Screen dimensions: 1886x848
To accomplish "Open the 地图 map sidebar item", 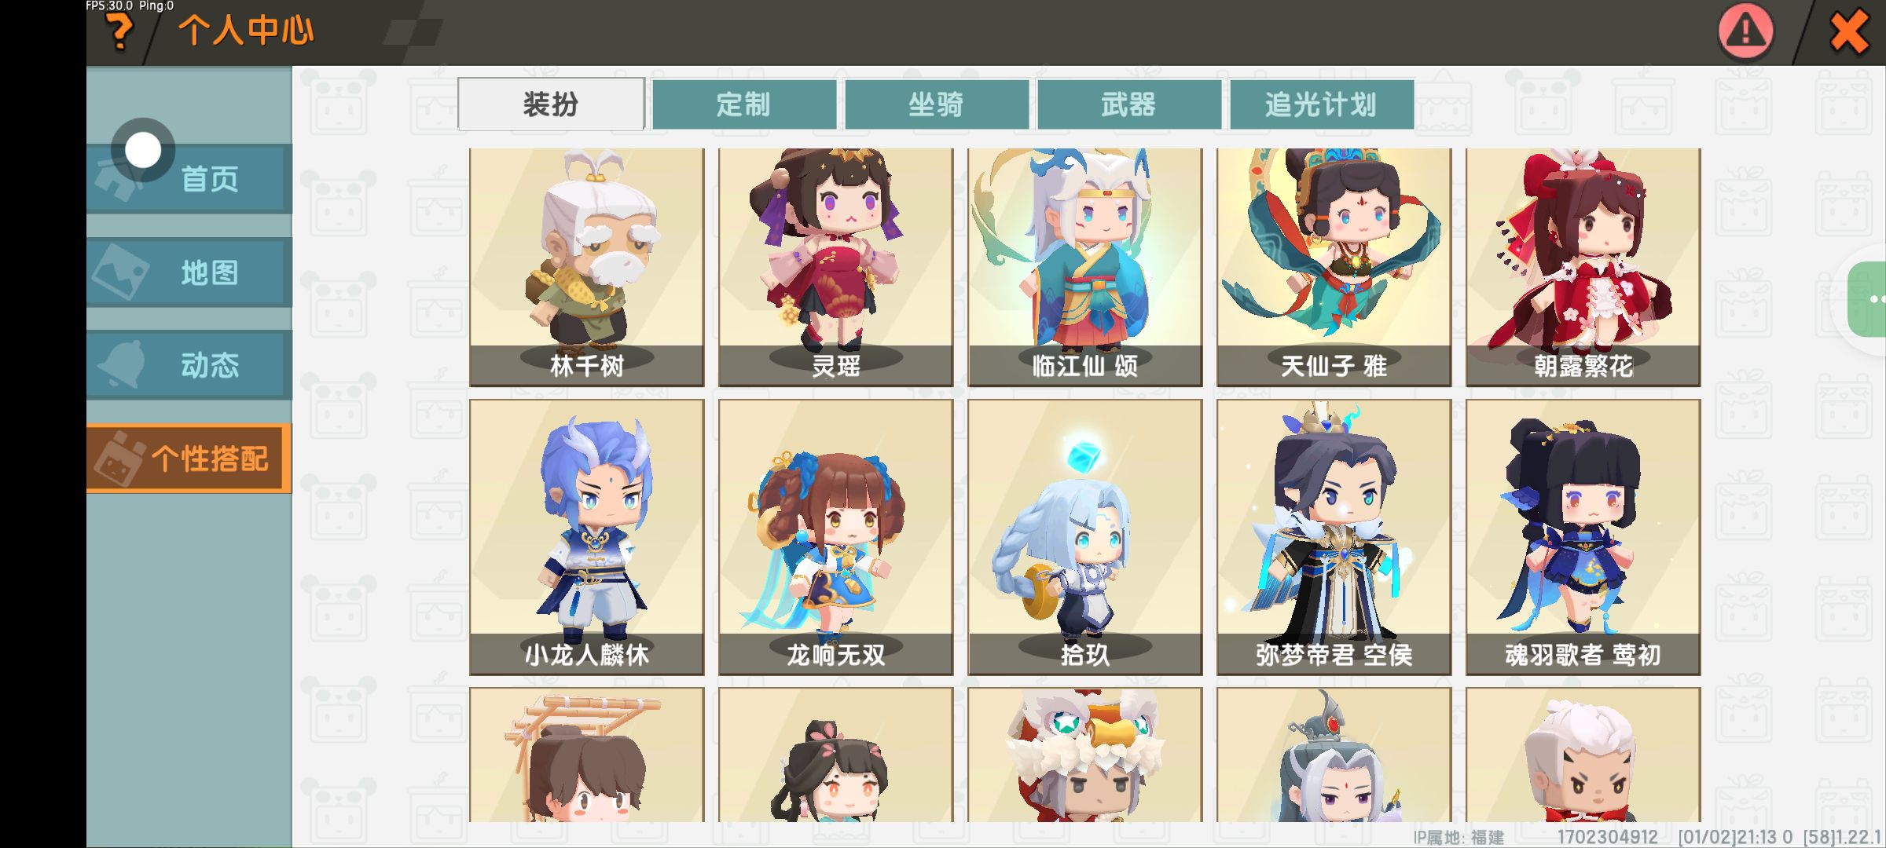I will [x=189, y=272].
